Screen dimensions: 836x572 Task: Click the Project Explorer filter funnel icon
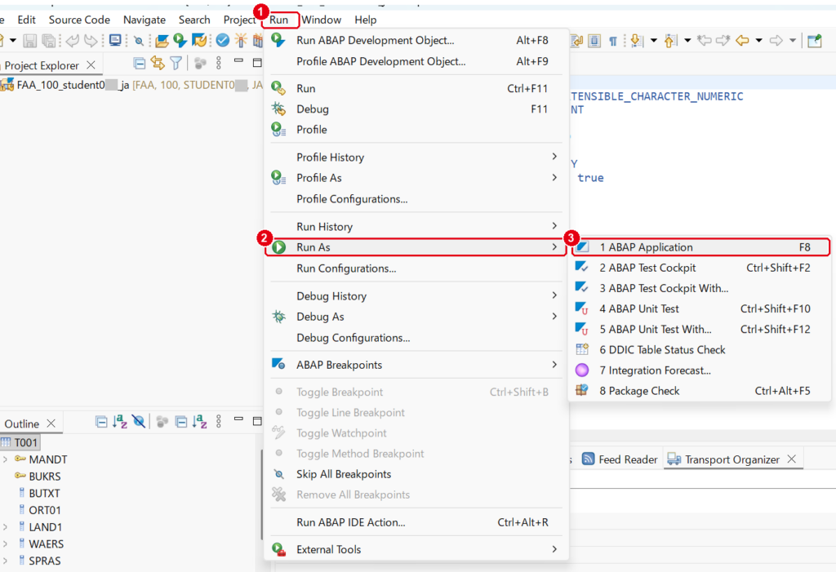pyautogui.click(x=176, y=64)
